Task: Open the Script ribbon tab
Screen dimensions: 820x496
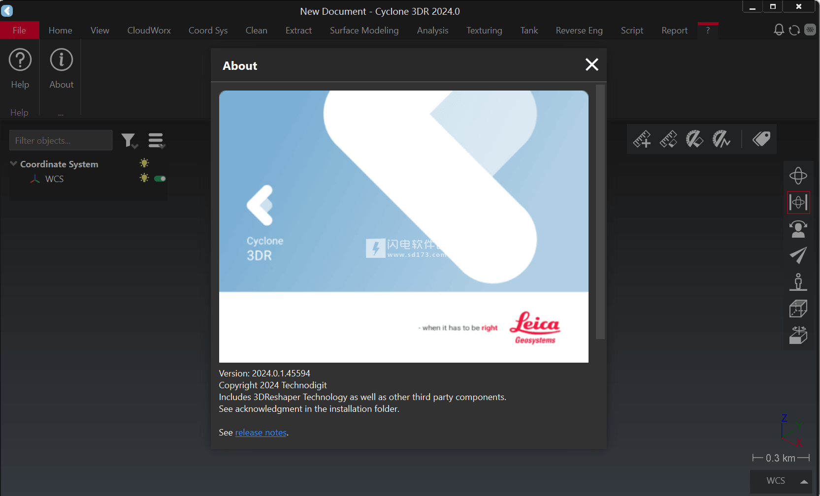Action: [x=632, y=31]
